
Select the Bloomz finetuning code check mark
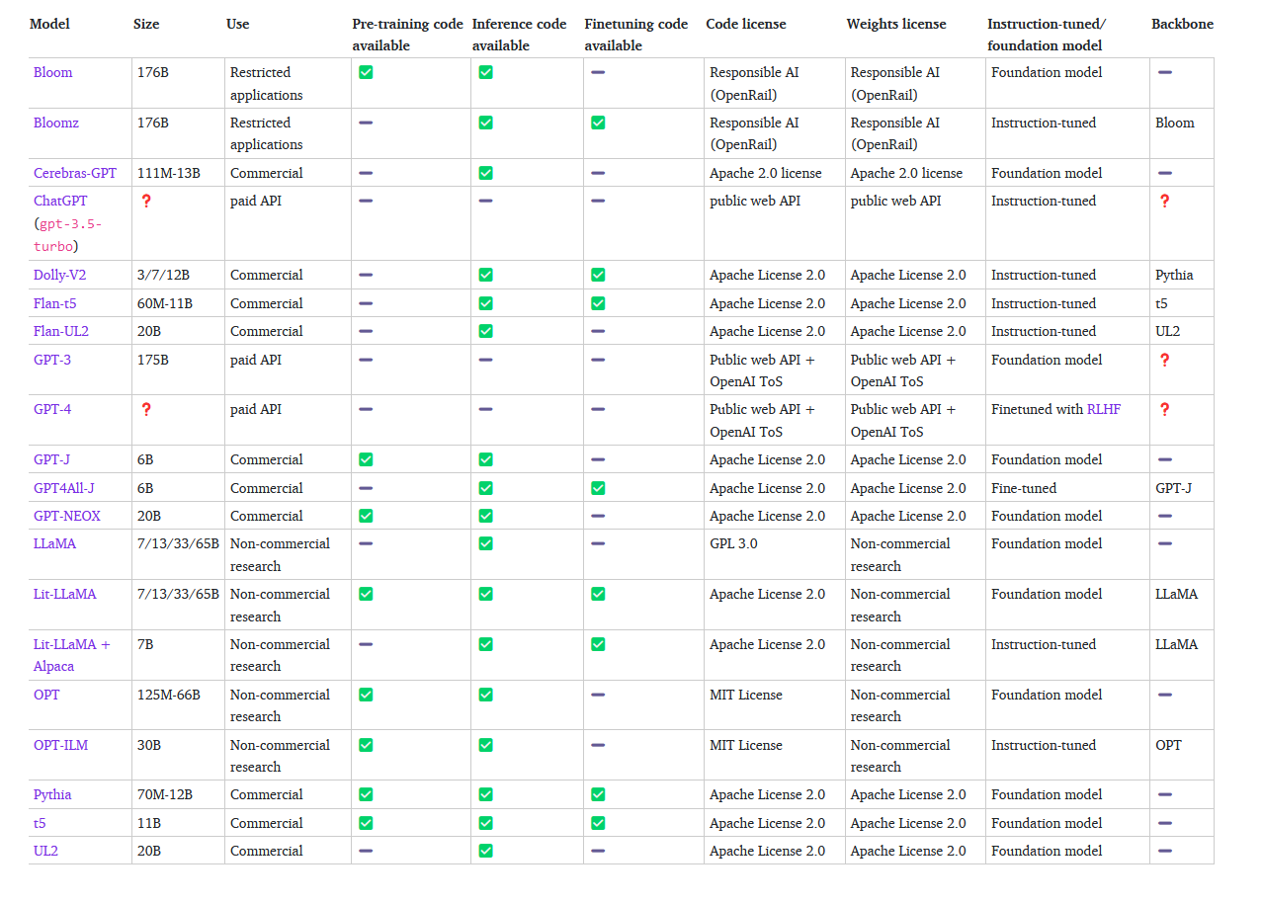[598, 123]
